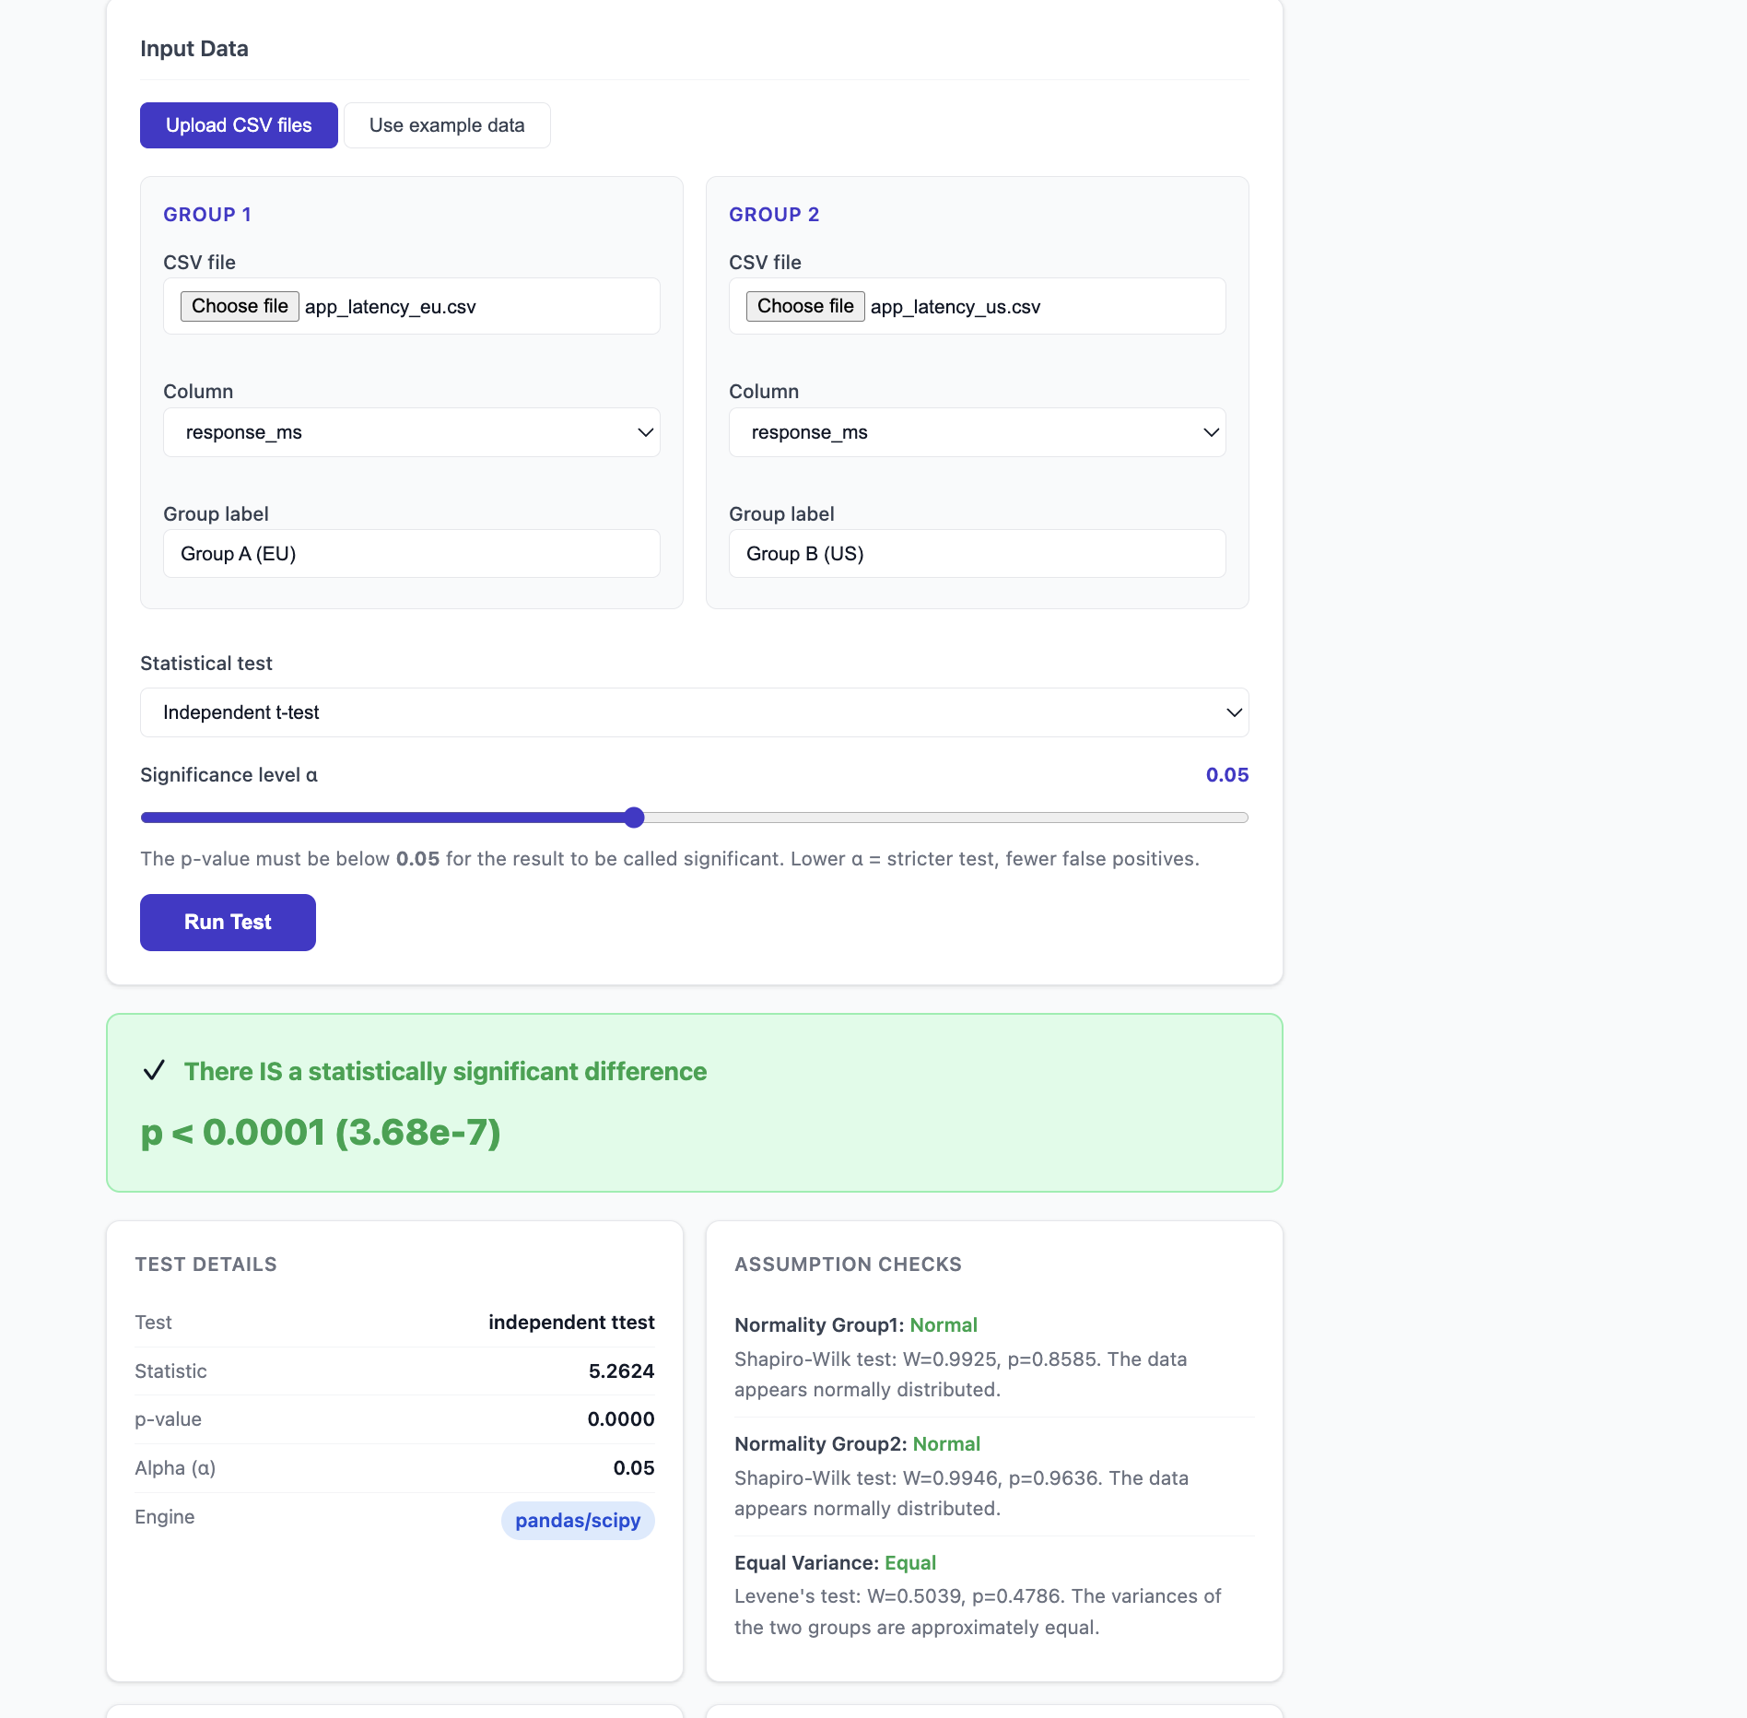Open Group 1 Column dropdown
1747x1718 pixels.
coord(412,432)
